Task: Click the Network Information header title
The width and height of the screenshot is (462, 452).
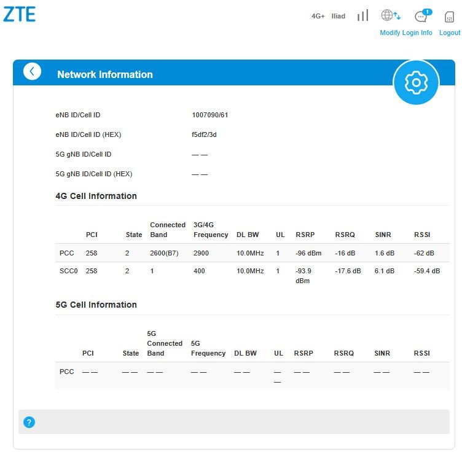Action: (x=105, y=74)
